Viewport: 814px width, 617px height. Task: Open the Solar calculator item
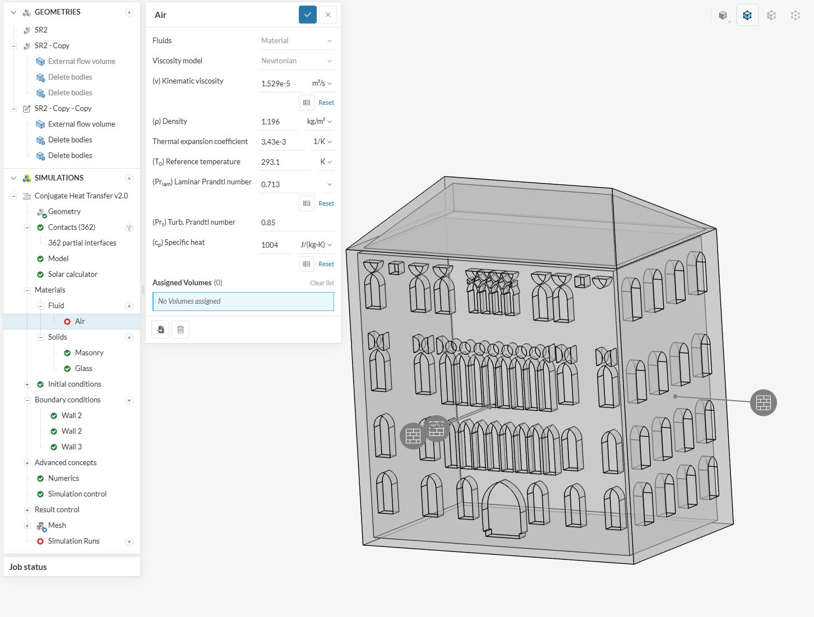(73, 274)
